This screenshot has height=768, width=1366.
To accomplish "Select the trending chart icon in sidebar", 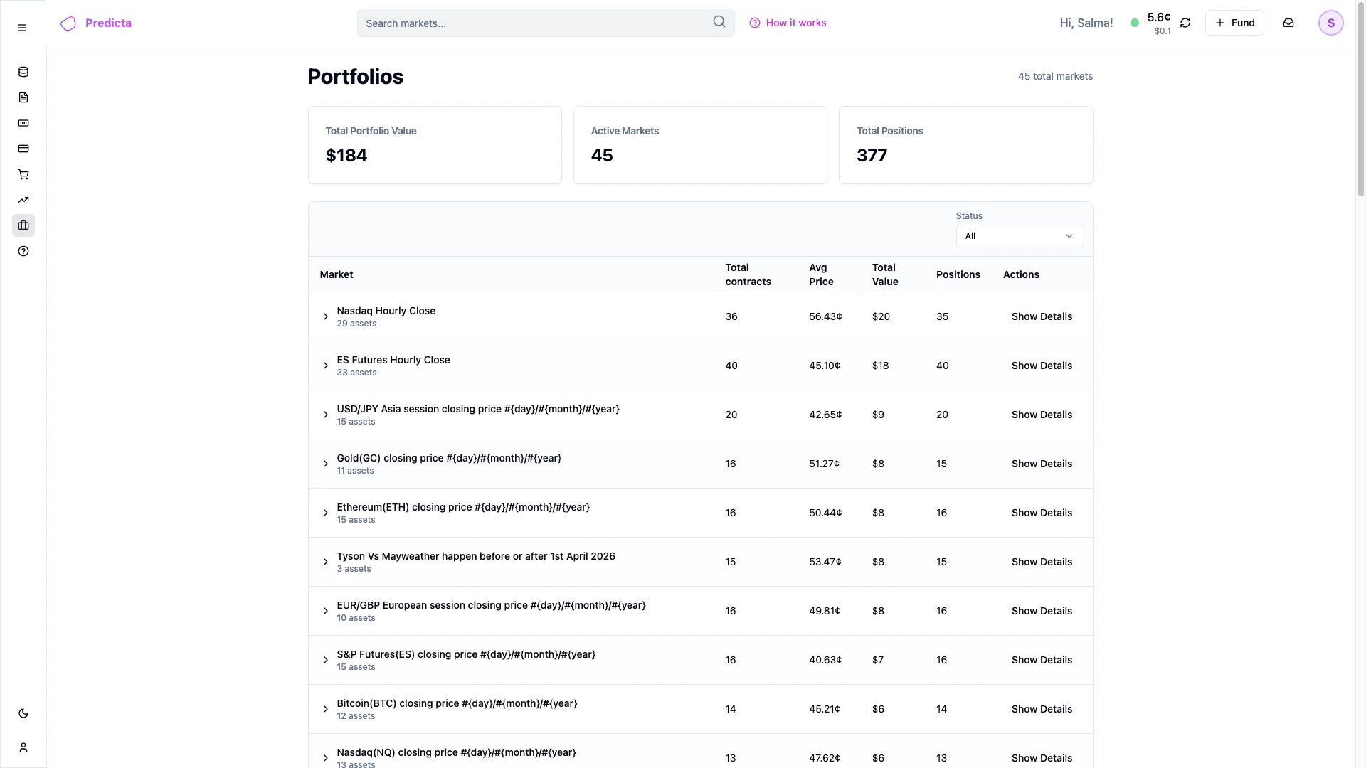I will click(x=23, y=200).
